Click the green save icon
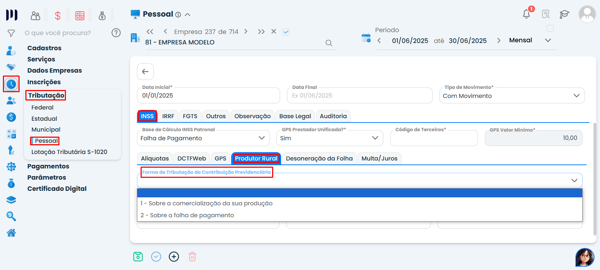The height and width of the screenshot is (270, 600). [x=138, y=257]
